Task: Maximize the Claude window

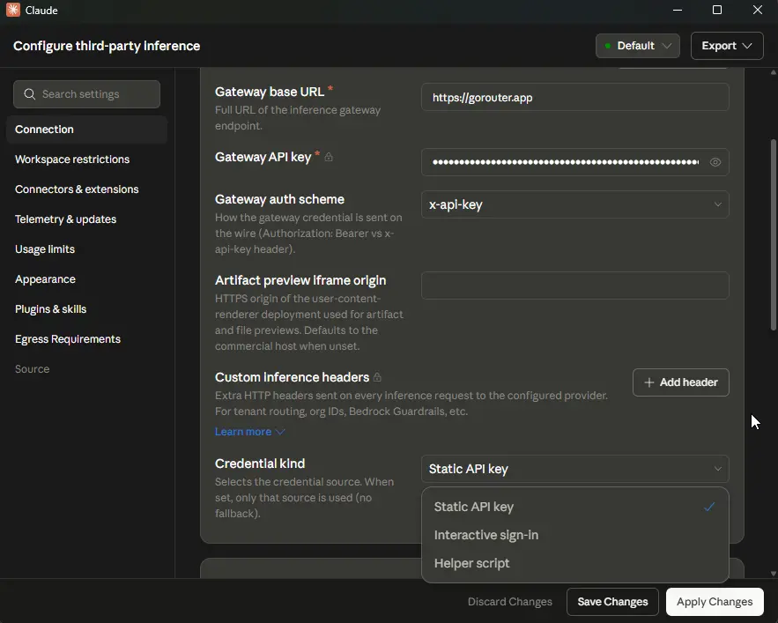Action: pyautogui.click(x=717, y=10)
